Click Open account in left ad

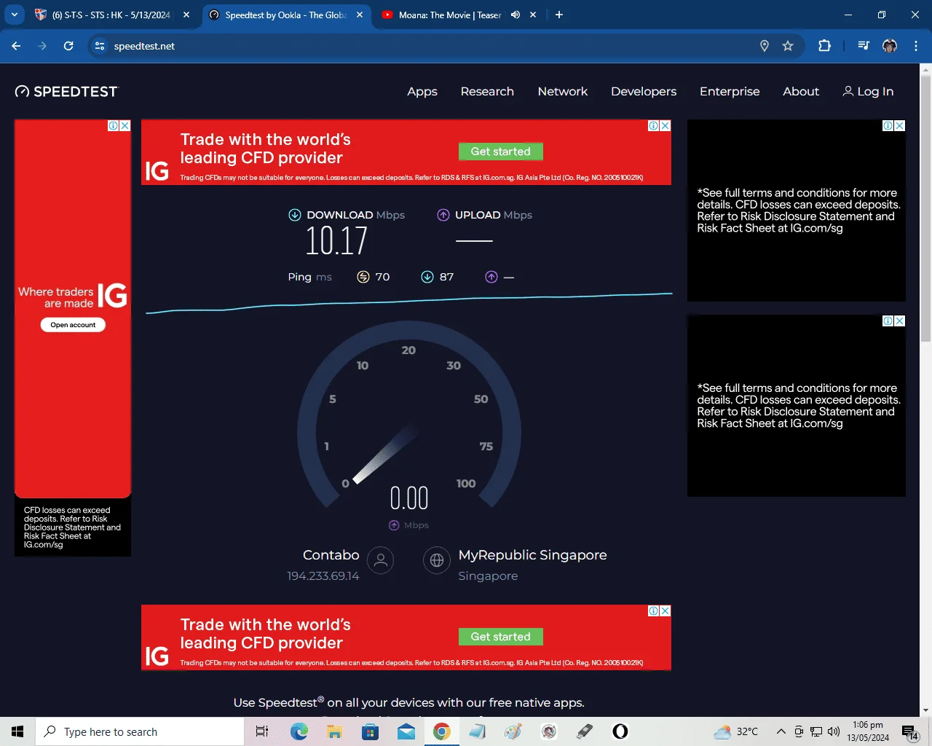tap(73, 325)
